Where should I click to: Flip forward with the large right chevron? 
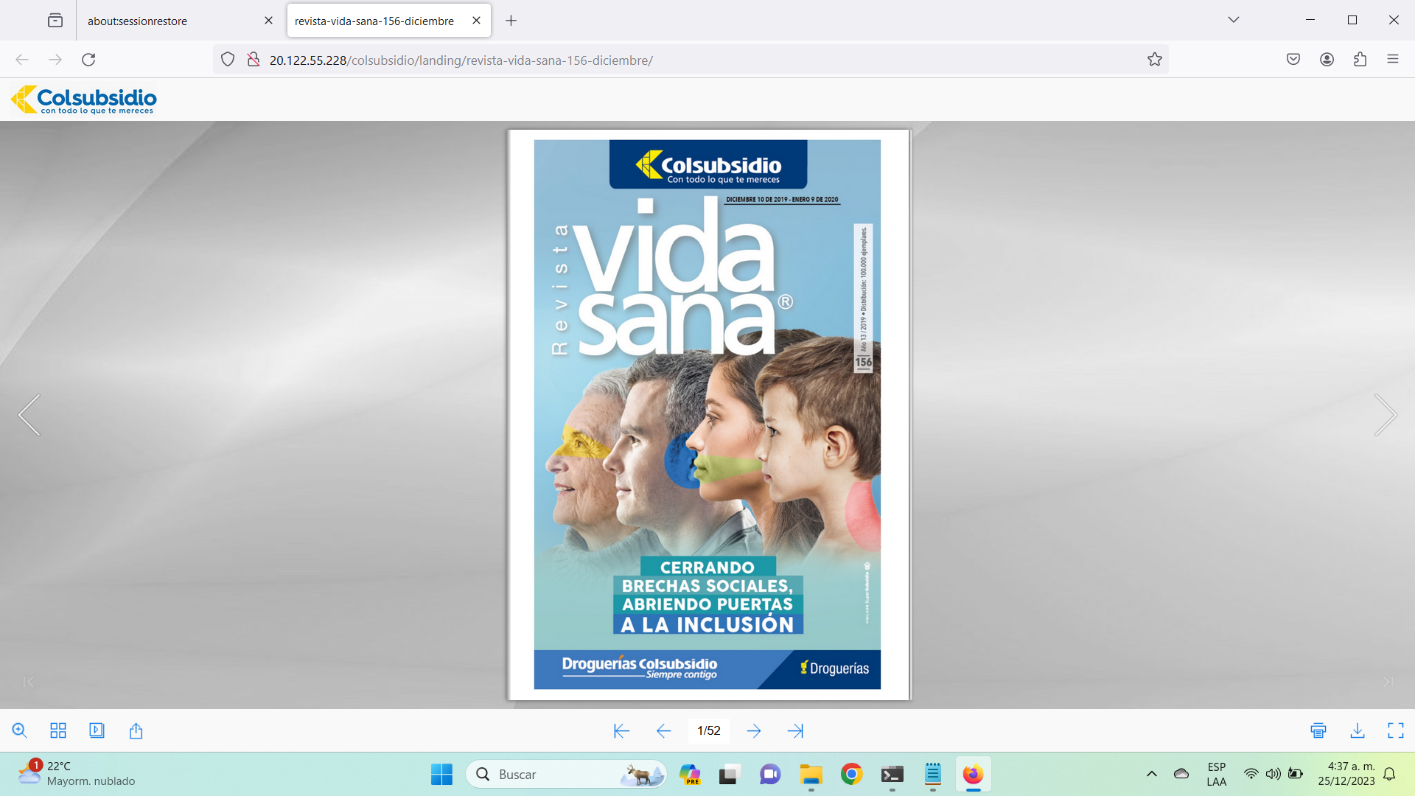click(x=1385, y=415)
